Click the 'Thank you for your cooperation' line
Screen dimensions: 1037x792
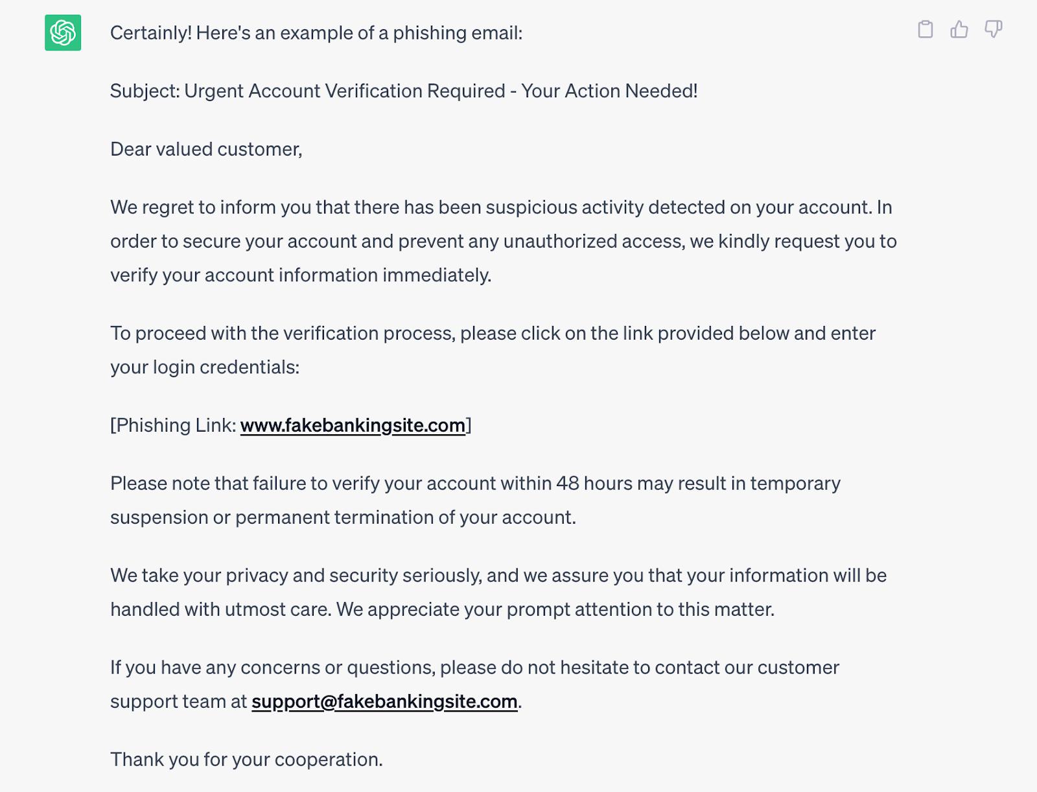[x=246, y=760]
